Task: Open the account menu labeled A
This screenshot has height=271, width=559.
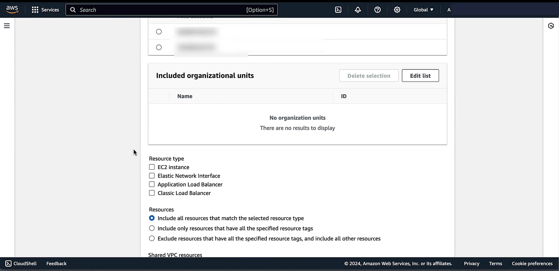Action: pyautogui.click(x=449, y=10)
